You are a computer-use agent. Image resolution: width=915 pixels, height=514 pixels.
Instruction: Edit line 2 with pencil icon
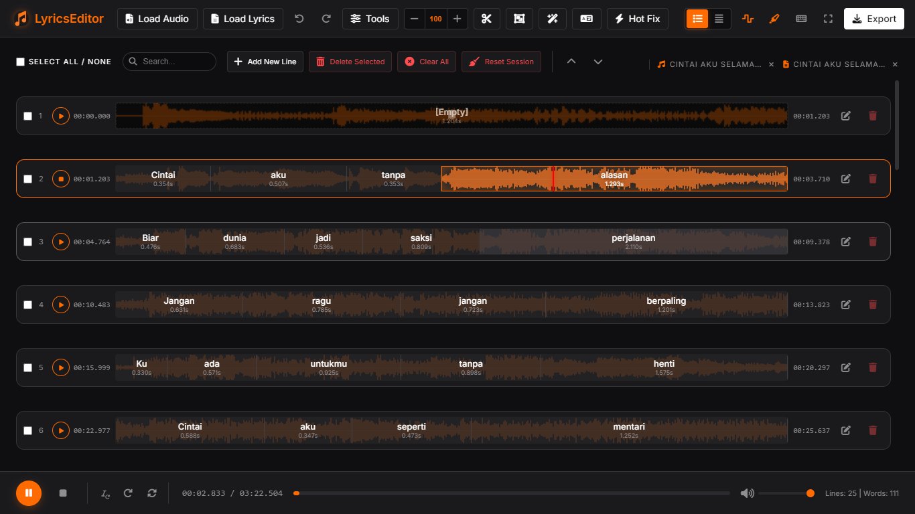tap(846, 179)
